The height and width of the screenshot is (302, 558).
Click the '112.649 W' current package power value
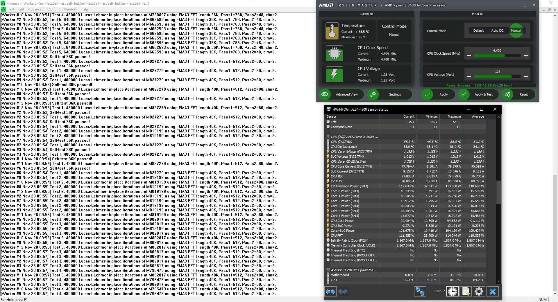[x=407, y=186]
